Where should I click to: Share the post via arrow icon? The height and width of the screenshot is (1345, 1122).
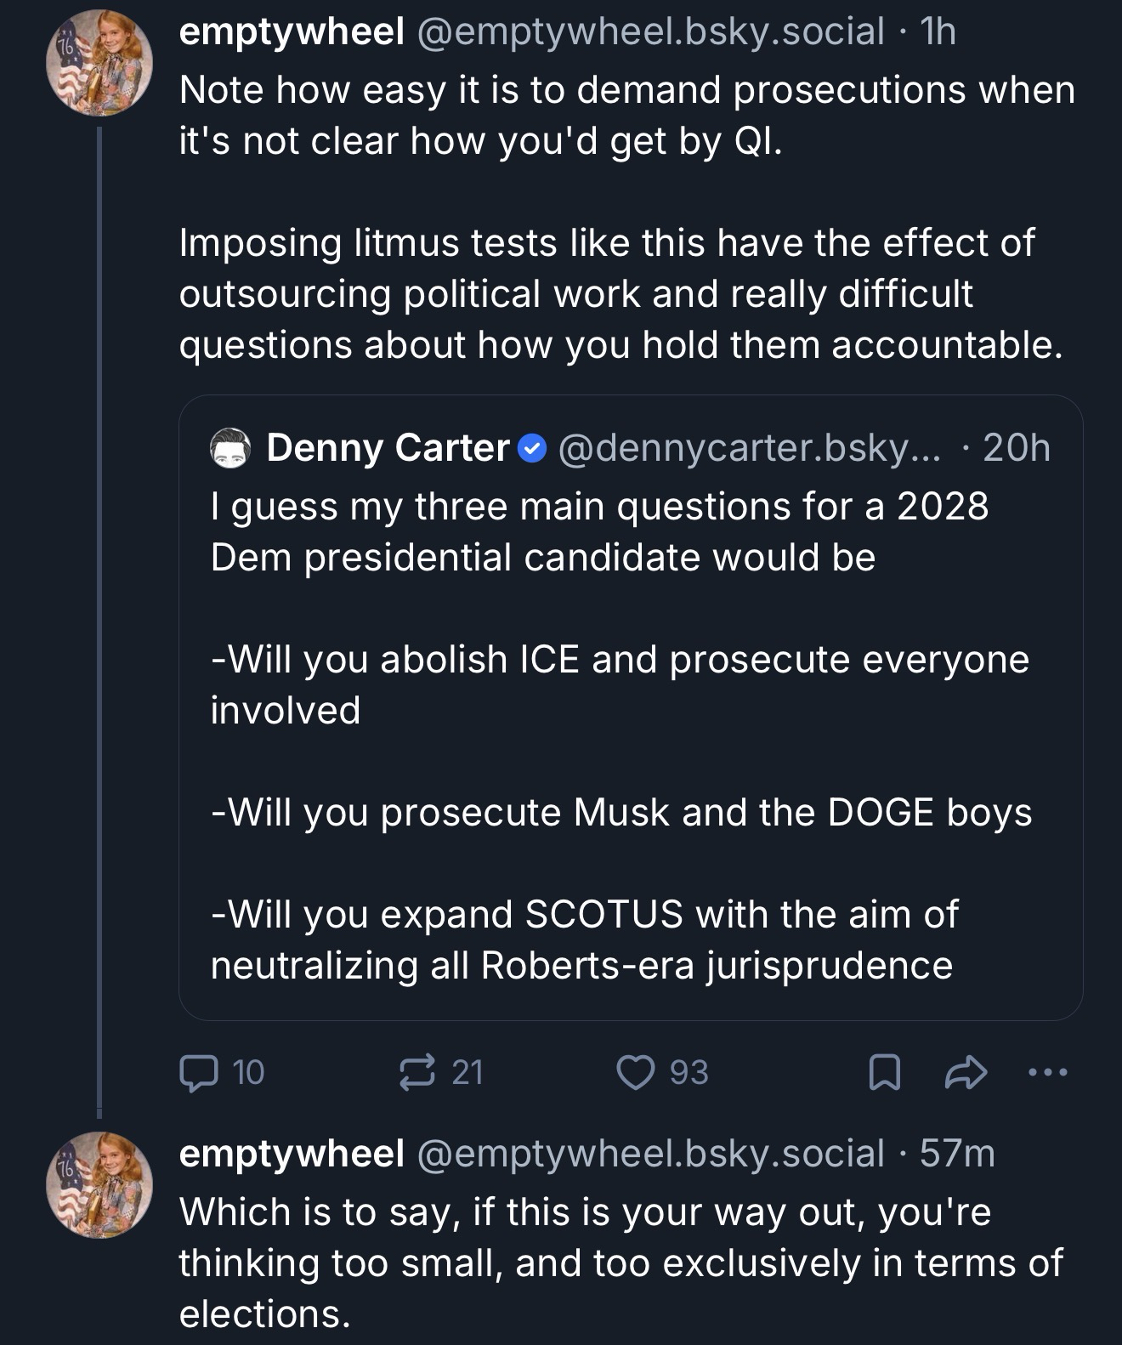click(x=966, y=1073)
